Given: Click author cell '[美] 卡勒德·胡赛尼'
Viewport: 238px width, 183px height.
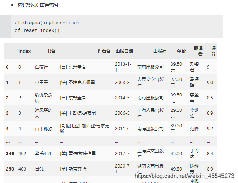Looking at the screenshot, I should tap(78, 113).
